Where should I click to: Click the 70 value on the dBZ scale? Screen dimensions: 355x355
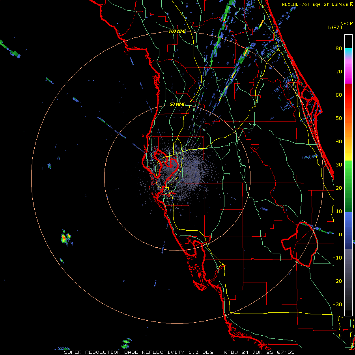pos(339,72)
